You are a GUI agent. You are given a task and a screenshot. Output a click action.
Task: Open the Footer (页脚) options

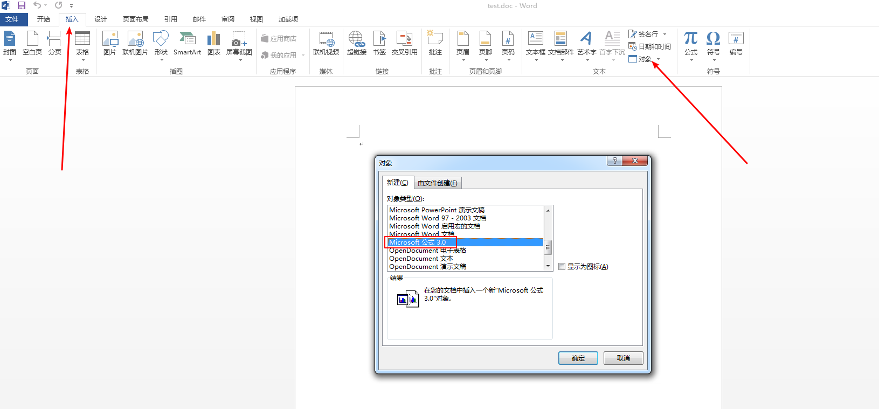point(486,46)
